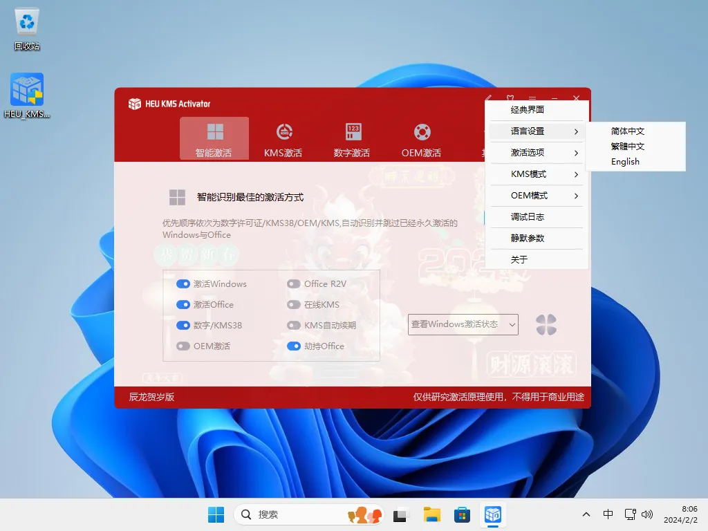
Task: Switch to the KMS激活 tab
Action: pos(283,139)
